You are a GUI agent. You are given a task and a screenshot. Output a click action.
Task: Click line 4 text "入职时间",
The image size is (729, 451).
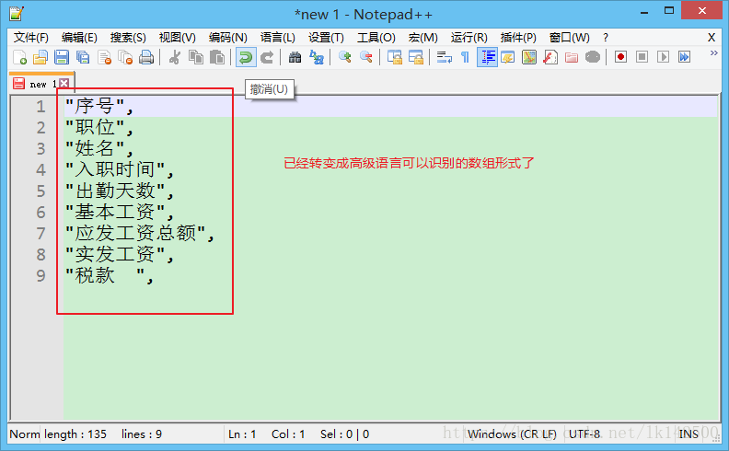point(120,169)
